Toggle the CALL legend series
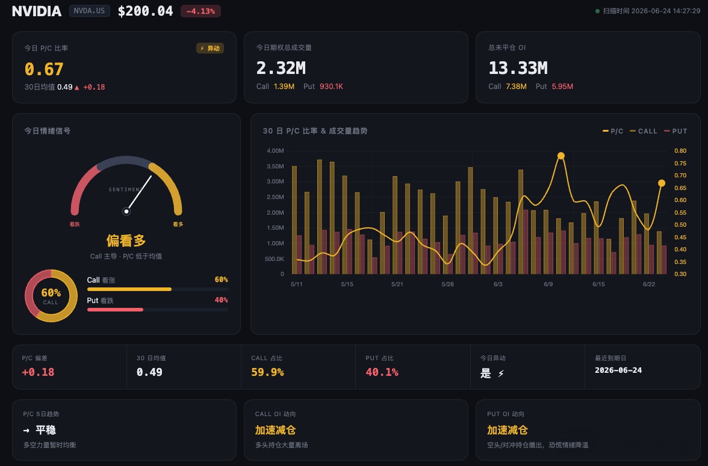 point(644,131)
